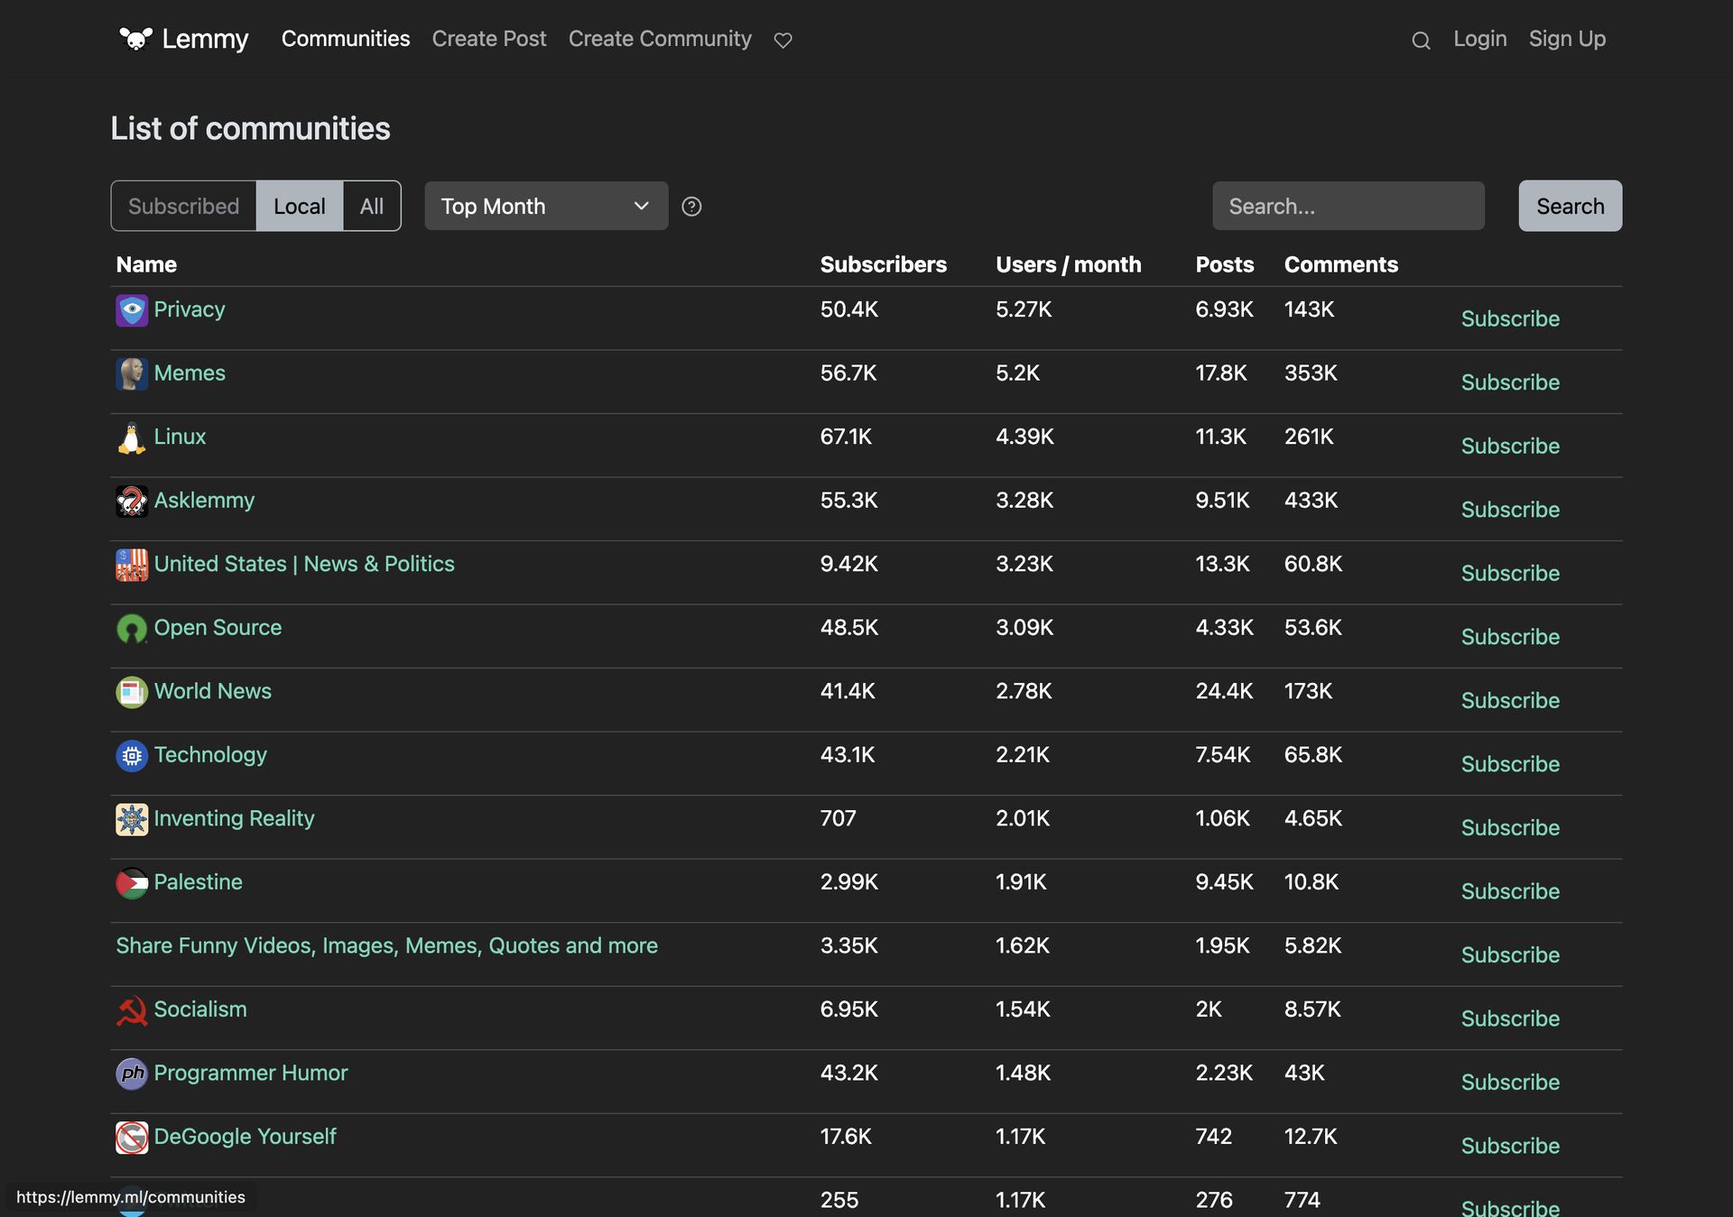Subscribe to United States News & Politics
This screenshot has height=1217, width=1733.
pos(1510,573)
